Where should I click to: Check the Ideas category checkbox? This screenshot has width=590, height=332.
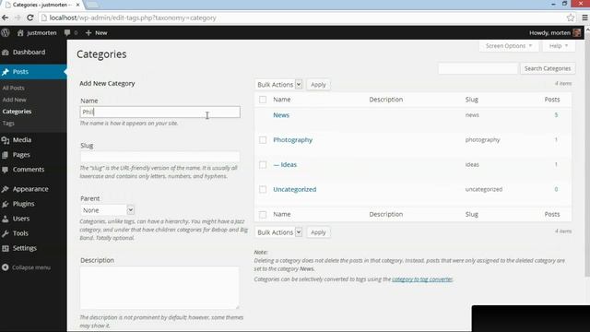click(x=263, y=165)
